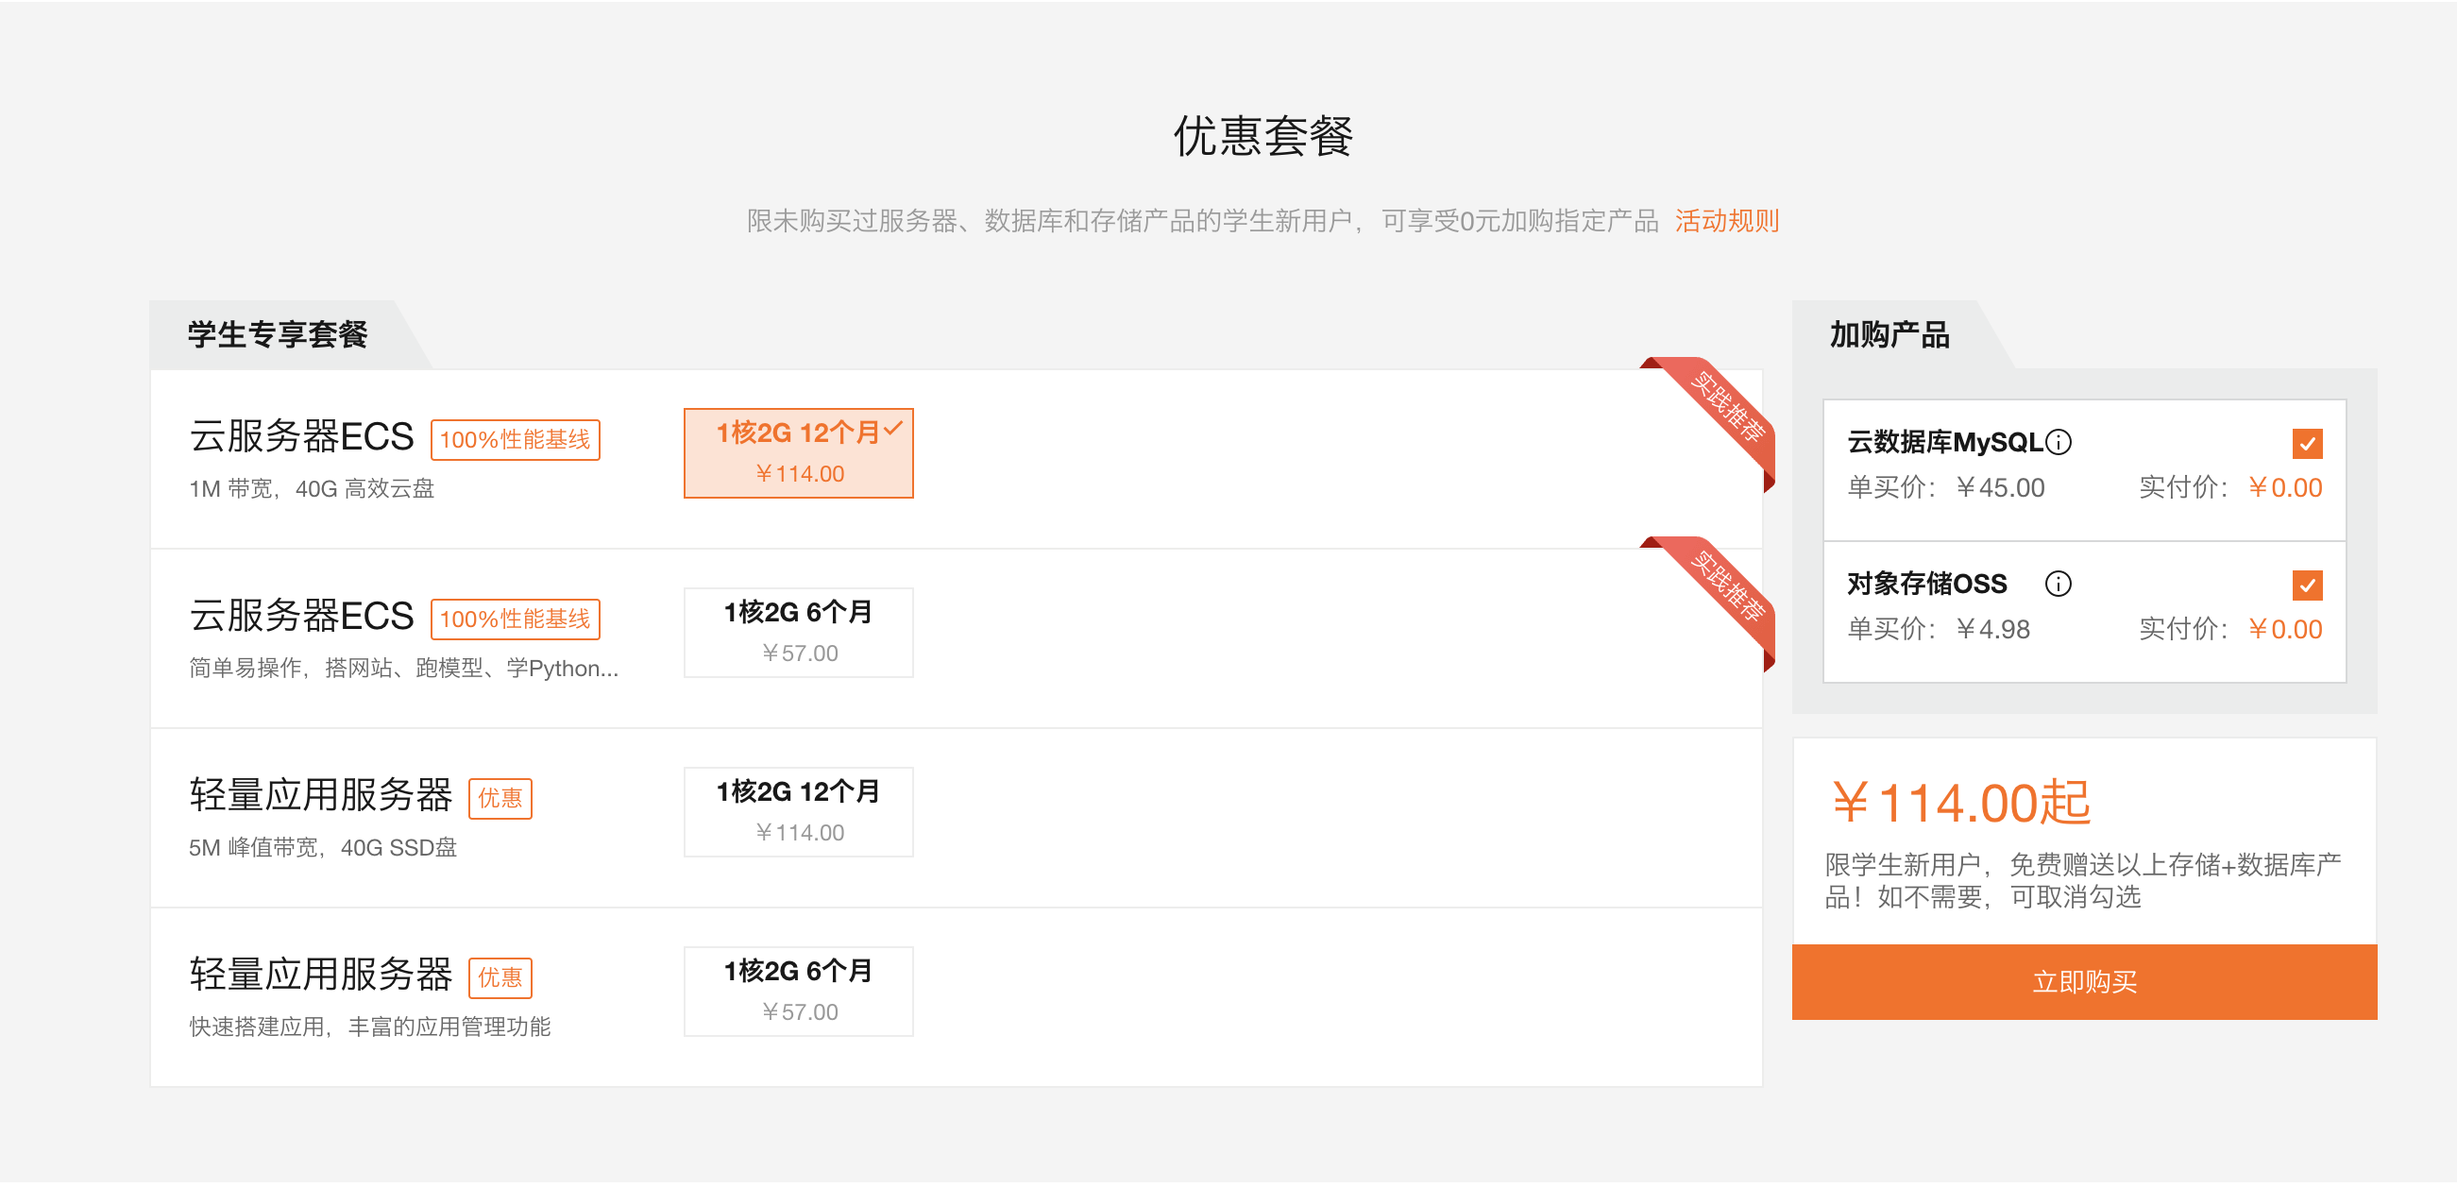Image resolution: width=2457 pixels, height=1188 pixels.
Task: Click MySQL 单买价 ￥45.00 text
Action: (1946, 488)
